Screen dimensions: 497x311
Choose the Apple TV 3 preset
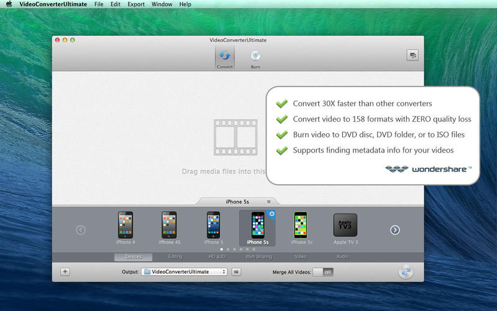coord(345,228)
